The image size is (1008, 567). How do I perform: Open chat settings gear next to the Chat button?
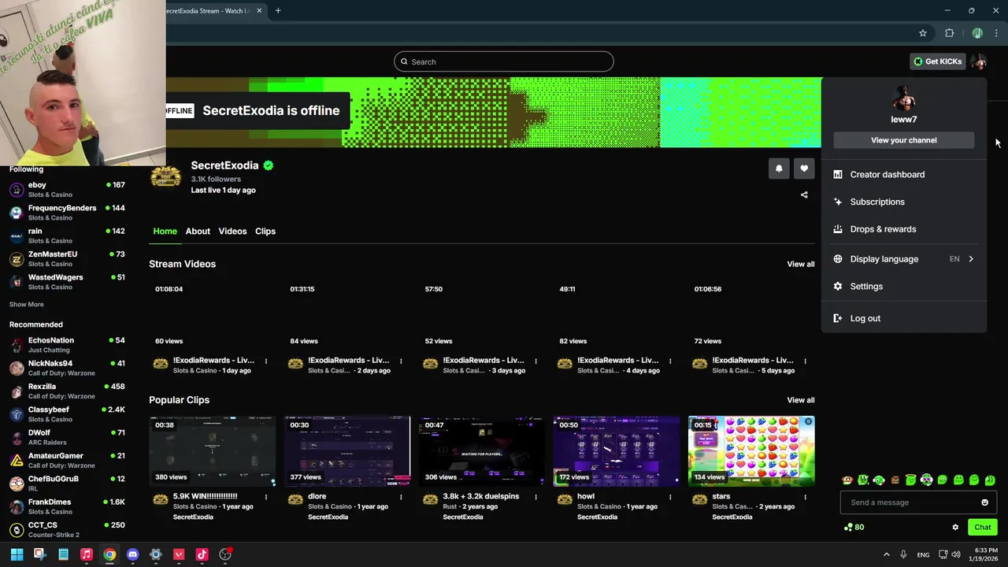955,528
